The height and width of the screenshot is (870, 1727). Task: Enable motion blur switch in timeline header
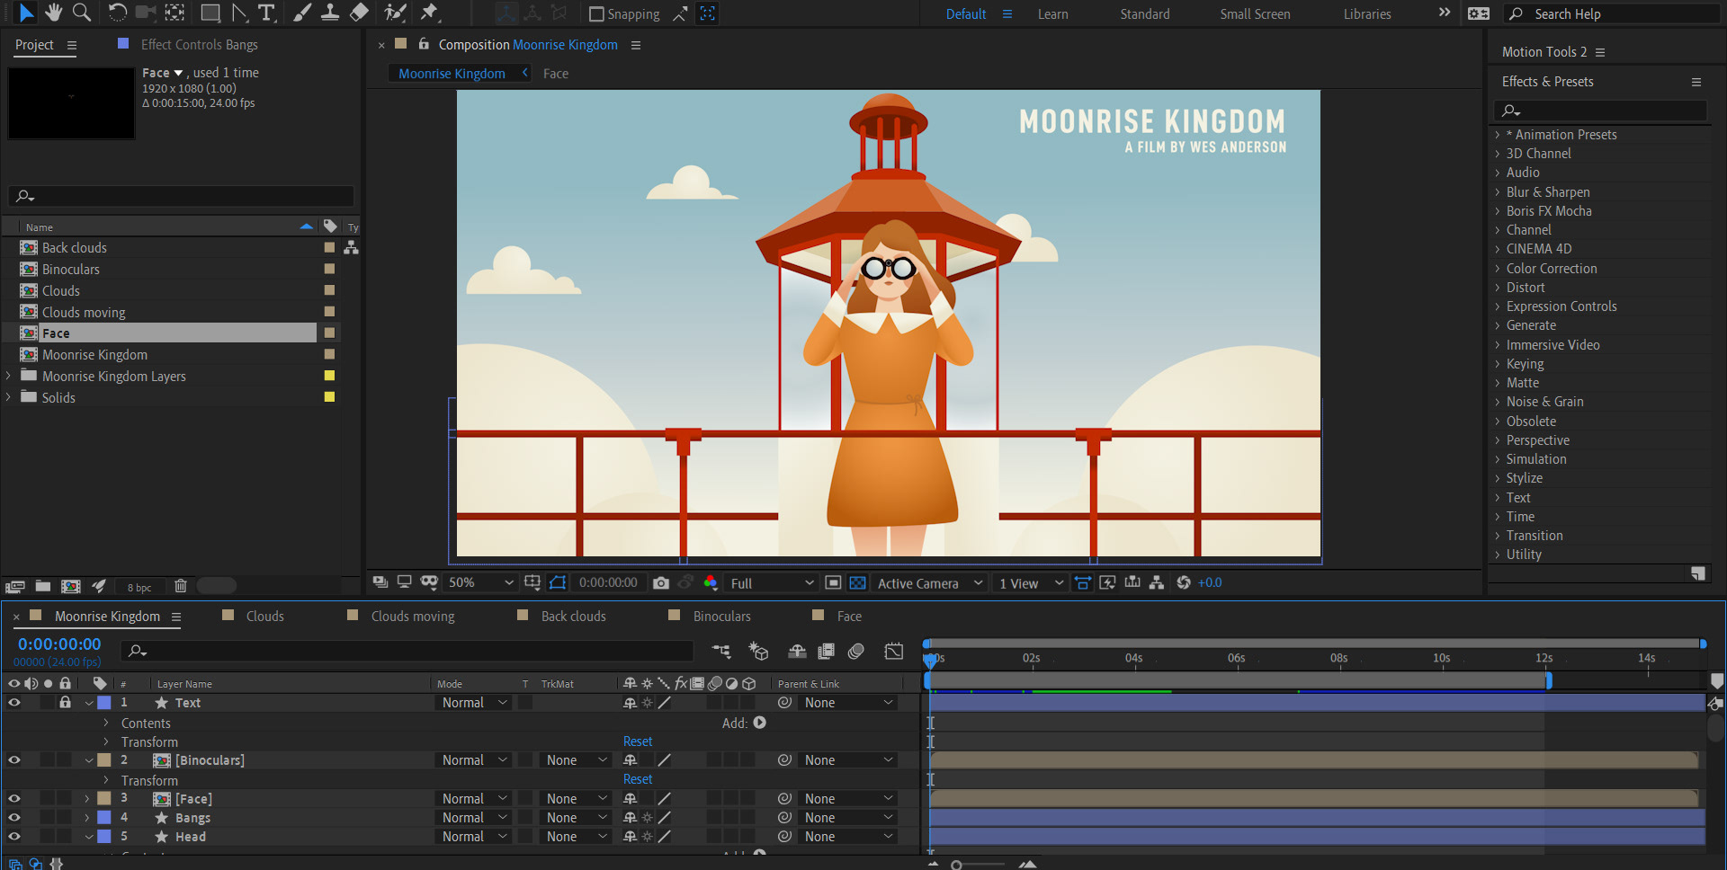pos(856,651)
